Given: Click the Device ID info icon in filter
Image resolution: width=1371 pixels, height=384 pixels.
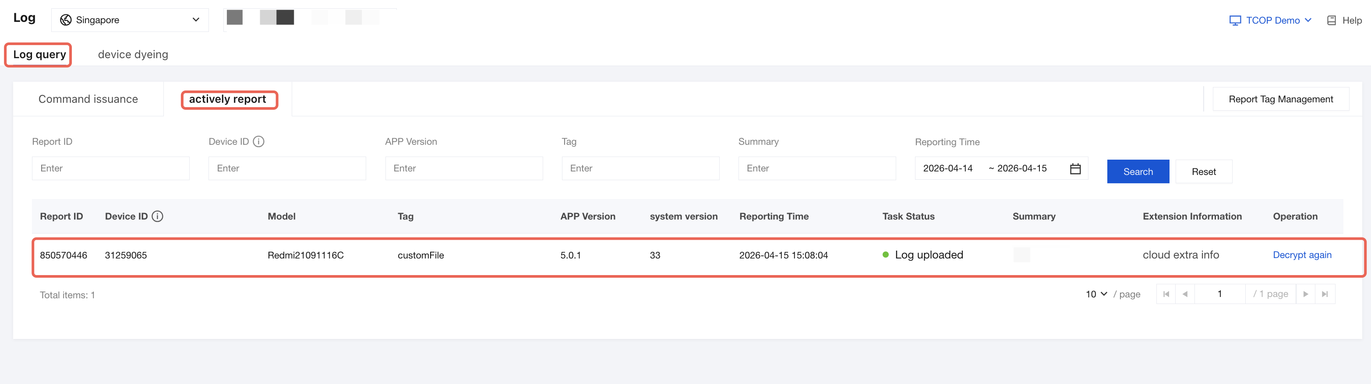Looking at the screenshot, I should pos(259,141).
